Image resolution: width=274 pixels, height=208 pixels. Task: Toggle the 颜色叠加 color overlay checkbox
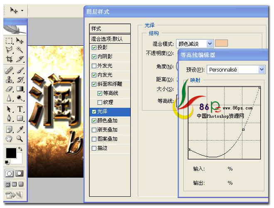click(x=94, y=121)
